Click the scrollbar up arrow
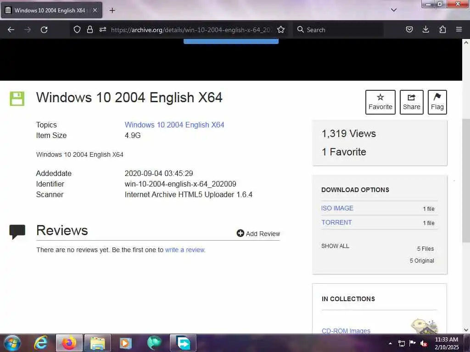470x352 pixels. 466,43
